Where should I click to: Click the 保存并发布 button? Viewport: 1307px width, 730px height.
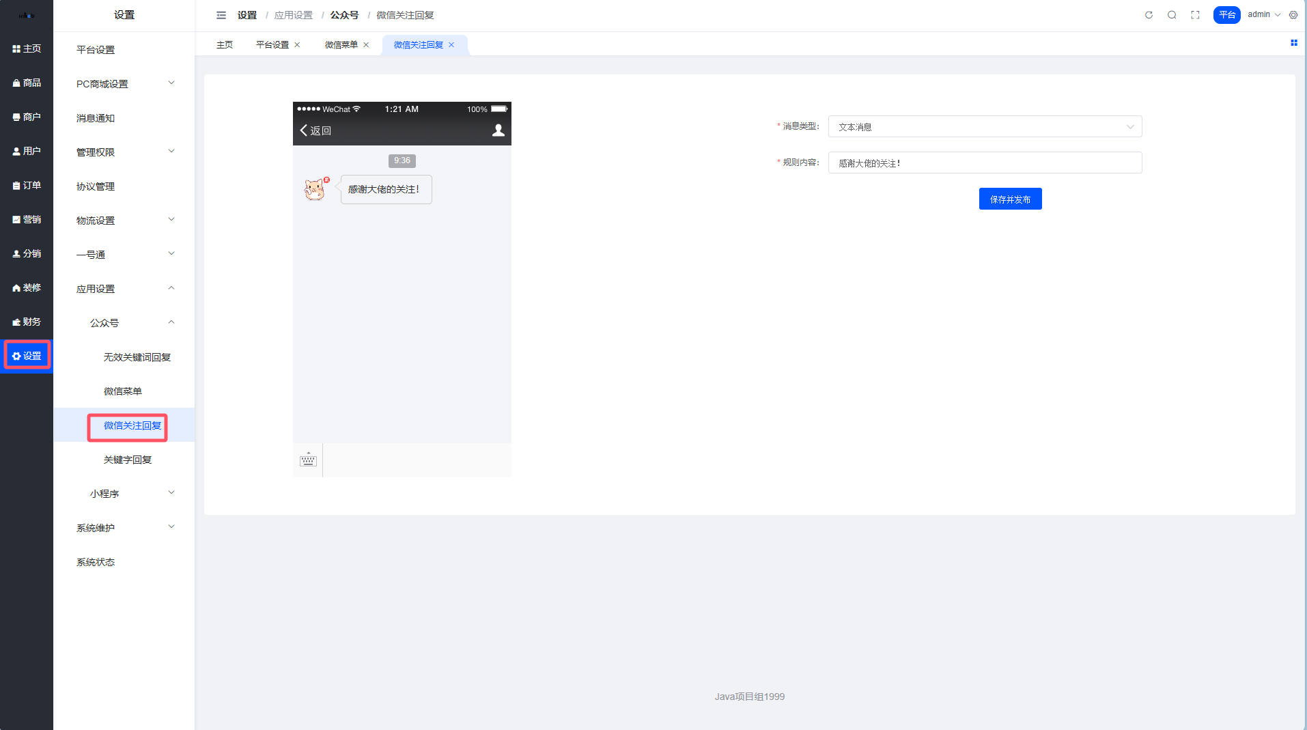[x=1010, y=199]
